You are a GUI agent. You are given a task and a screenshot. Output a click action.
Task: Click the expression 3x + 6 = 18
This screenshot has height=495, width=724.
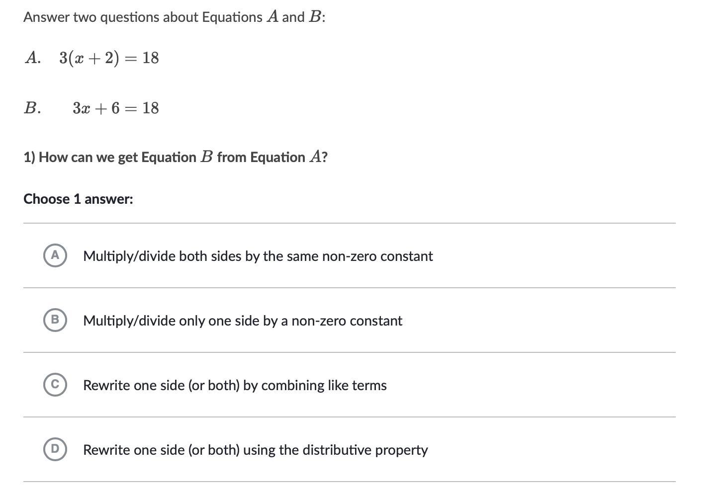(115, 108)
